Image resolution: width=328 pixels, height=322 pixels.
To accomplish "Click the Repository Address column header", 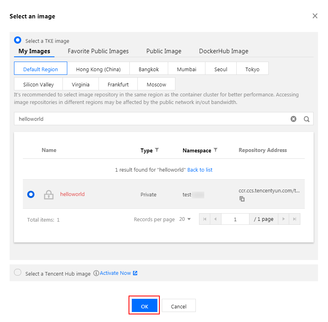I will [263, 150].
